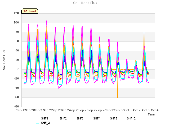The width and height of the screenshot is (171, 128).
Task: Click the orange SHF2 spike at 80 on Oct 3
Action: pos(144,33)
